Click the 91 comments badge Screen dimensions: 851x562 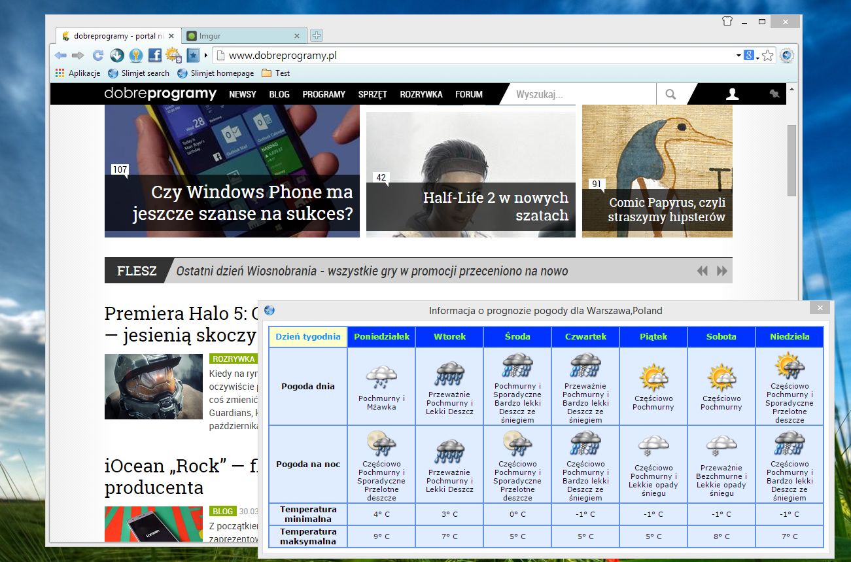[x=596, y=185]
